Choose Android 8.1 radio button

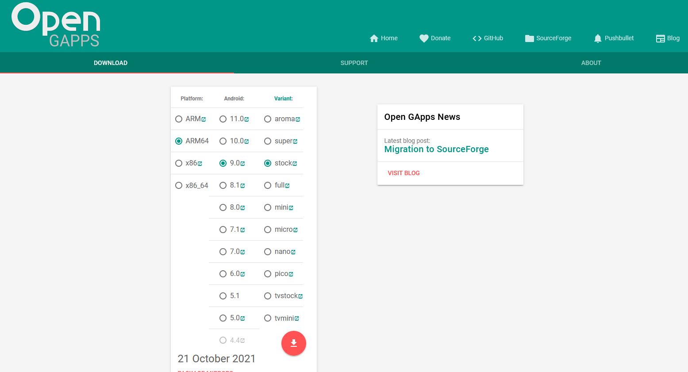223,185
